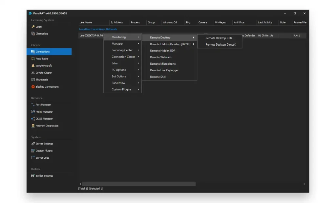
Task: Open the Changelog icon in sidebar
Action: (33, 34)
